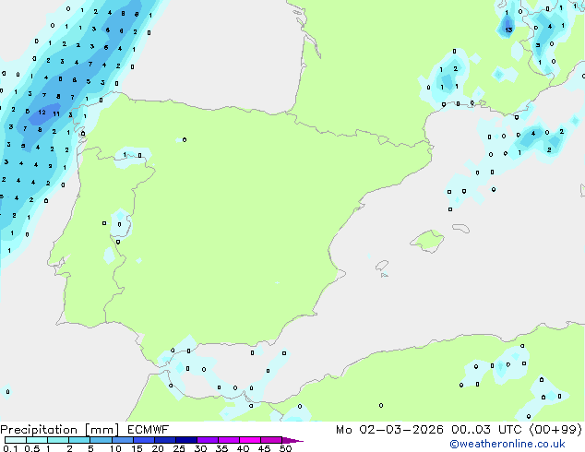585x452 pixels.
Task: Click the Mallorca island on the map
Action: point(427,242)
